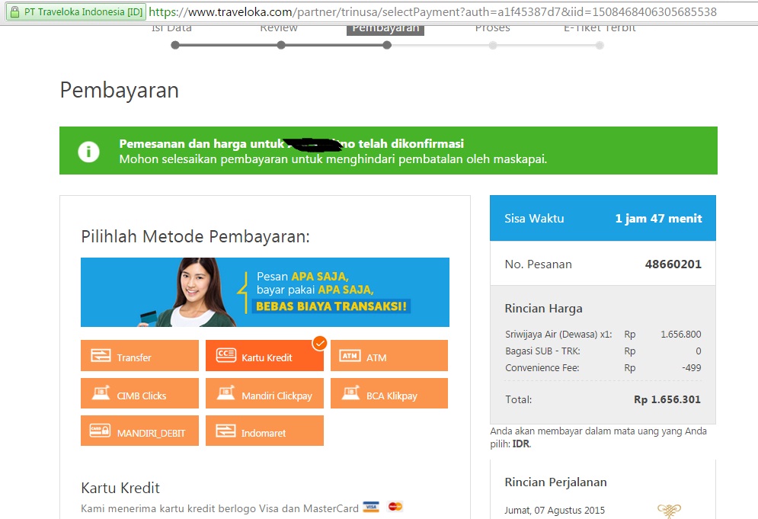Click the browser URL address field
The width and height of the screenshot is (758, 519).
click(x=433, y=11)
